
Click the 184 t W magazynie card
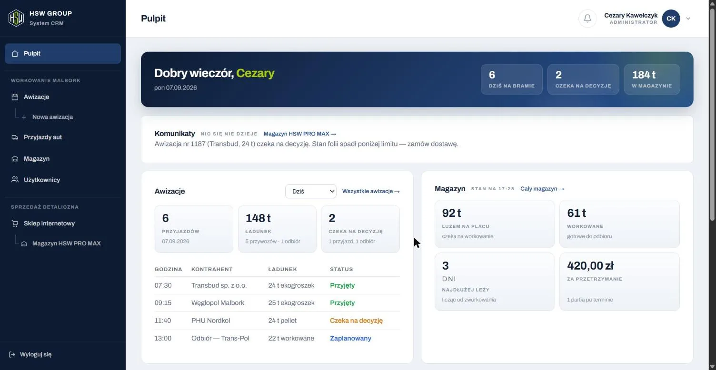pos(652,79)
